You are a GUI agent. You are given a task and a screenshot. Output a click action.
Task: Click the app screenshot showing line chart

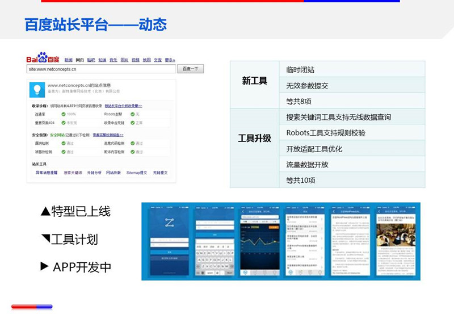tap(259, 241)
